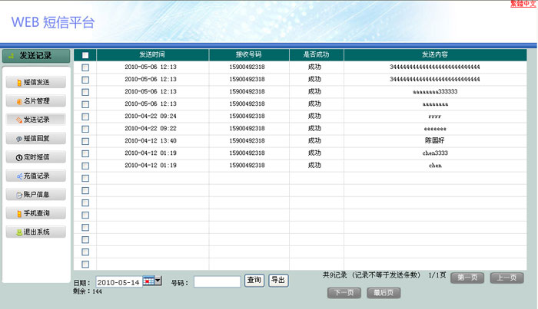The width and height of the screenshot is (538, 309).
Task: Open 手机查询 phone lookup
Action: click(35, 212)
